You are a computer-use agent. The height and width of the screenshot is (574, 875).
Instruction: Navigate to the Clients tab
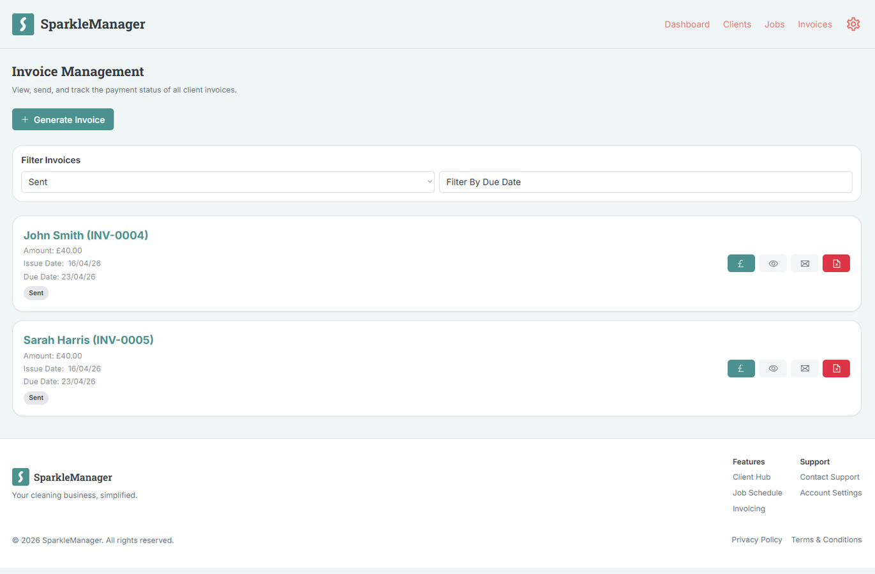click(x=737, y=24)
